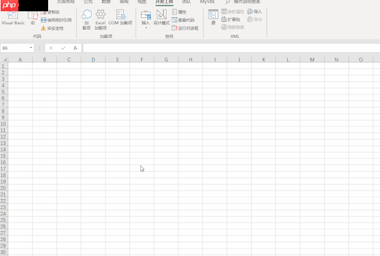The image size is (380, 256).
Task: Switch to the View (视图) tab
Action: point(142,2)
